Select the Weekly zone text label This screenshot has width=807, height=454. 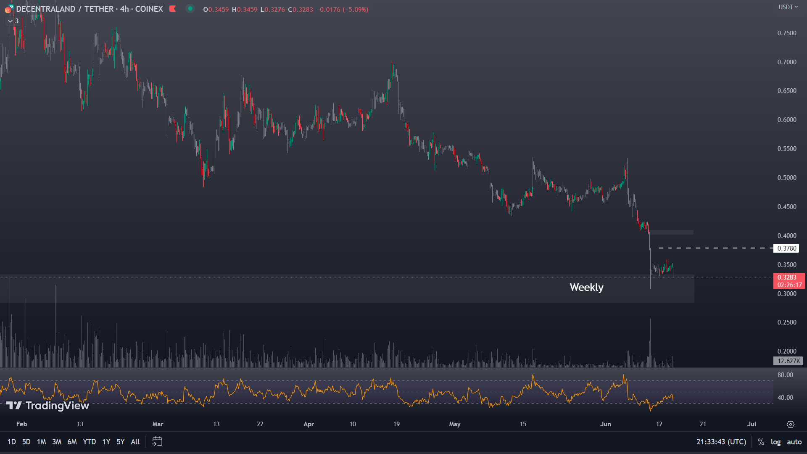(586, 288)
